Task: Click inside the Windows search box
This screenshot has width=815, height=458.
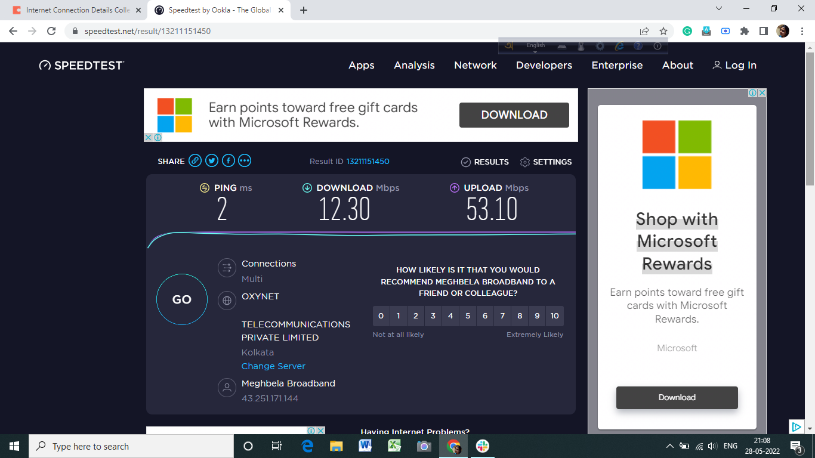Action: pyautogui.click(x=131, y=445)
